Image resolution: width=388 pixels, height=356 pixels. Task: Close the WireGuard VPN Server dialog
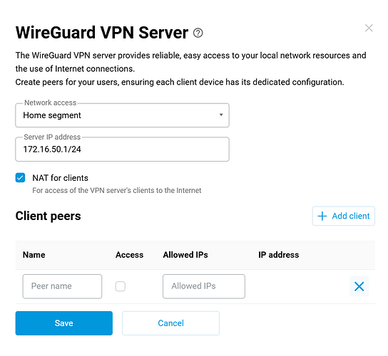tap(369, 28)
